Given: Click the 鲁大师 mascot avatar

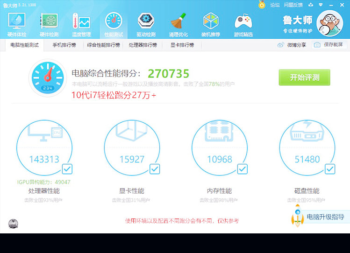Looking at the screenshot, I should click(330, 23).
